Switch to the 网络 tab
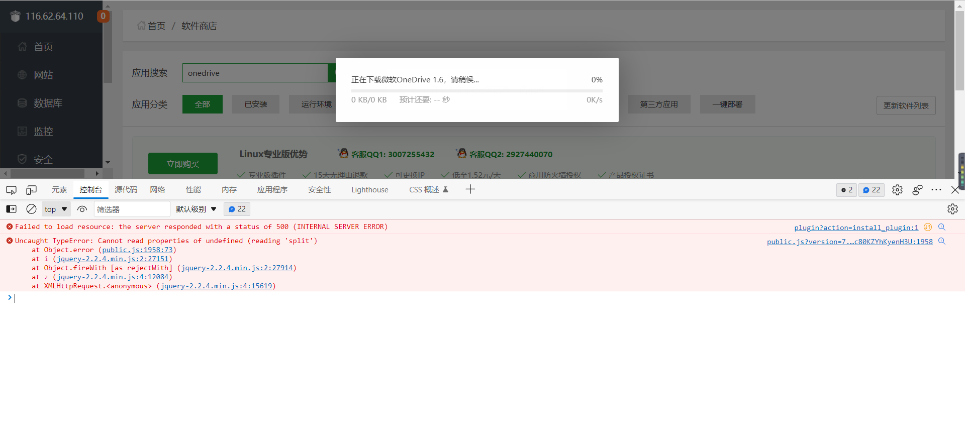Screen dimensions: 965x448 tap(157, 189)
